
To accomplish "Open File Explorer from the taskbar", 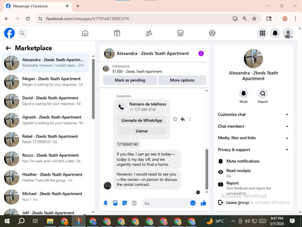I will tap(50, 221).
